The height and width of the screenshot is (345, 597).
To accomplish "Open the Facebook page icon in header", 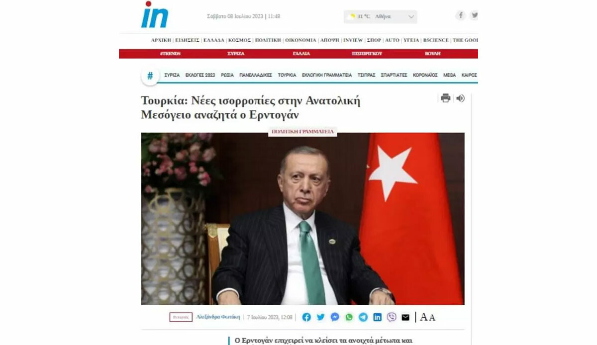I will pyautogui.click(x=461, y=15).
